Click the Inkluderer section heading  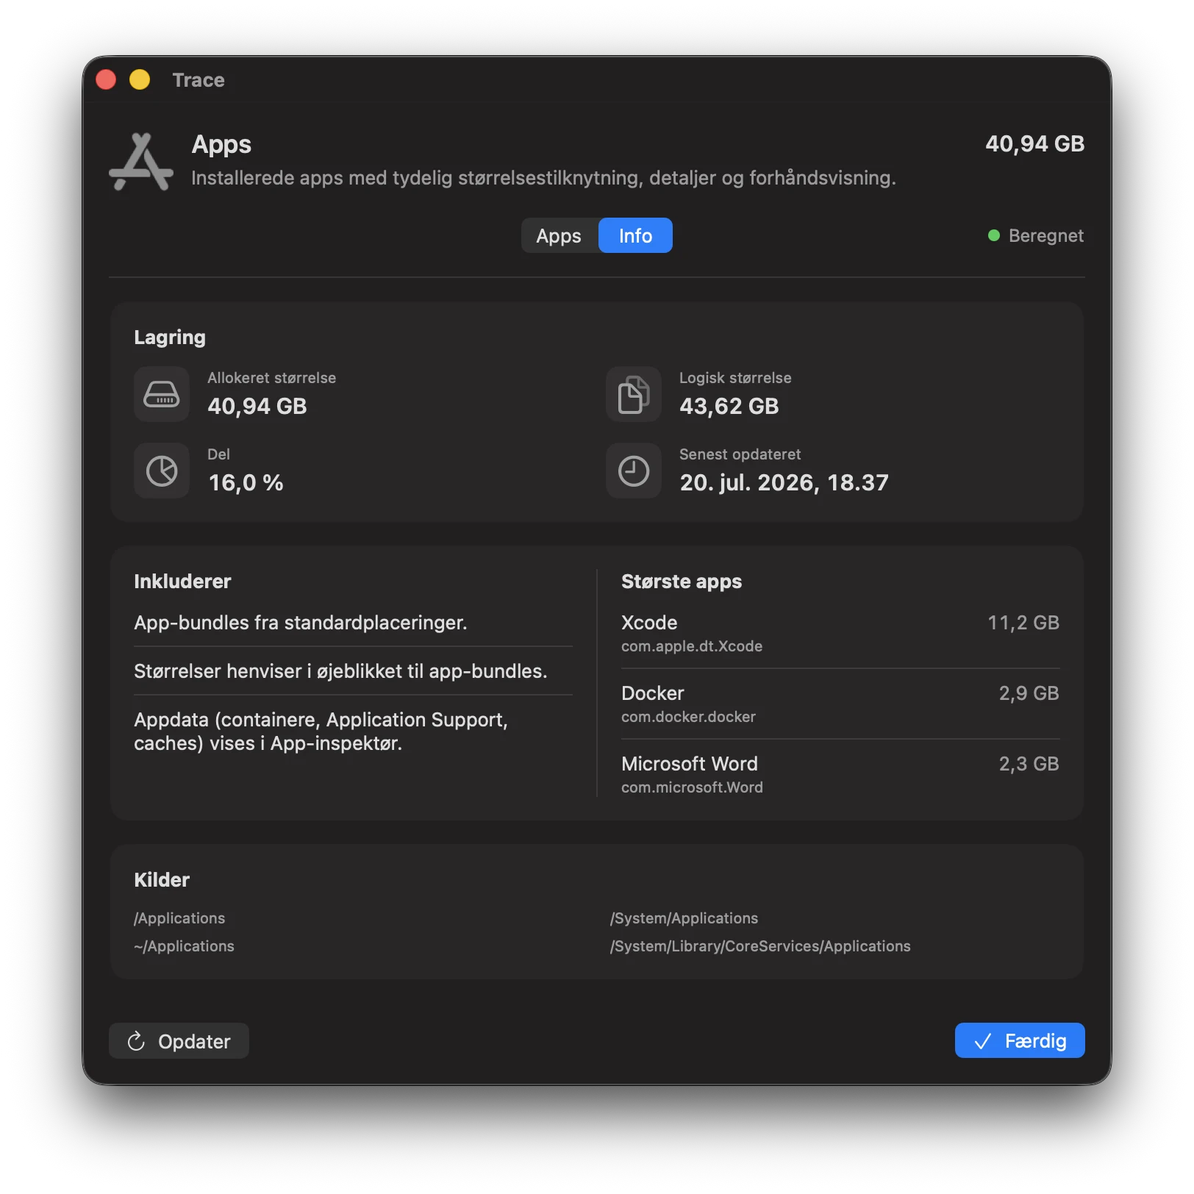(x=182, y=582)
